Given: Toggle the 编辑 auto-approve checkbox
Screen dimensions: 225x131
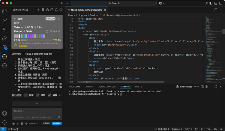Looking at the screenshot, I should (x=49, y=95).
